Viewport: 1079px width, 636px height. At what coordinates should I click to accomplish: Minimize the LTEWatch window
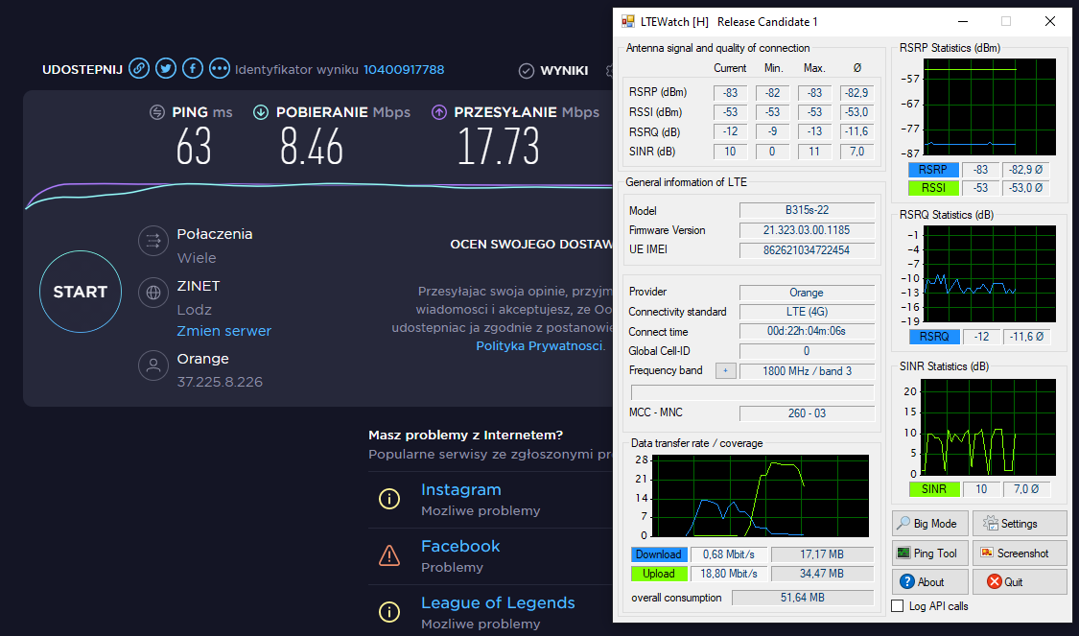pos(963,21)
